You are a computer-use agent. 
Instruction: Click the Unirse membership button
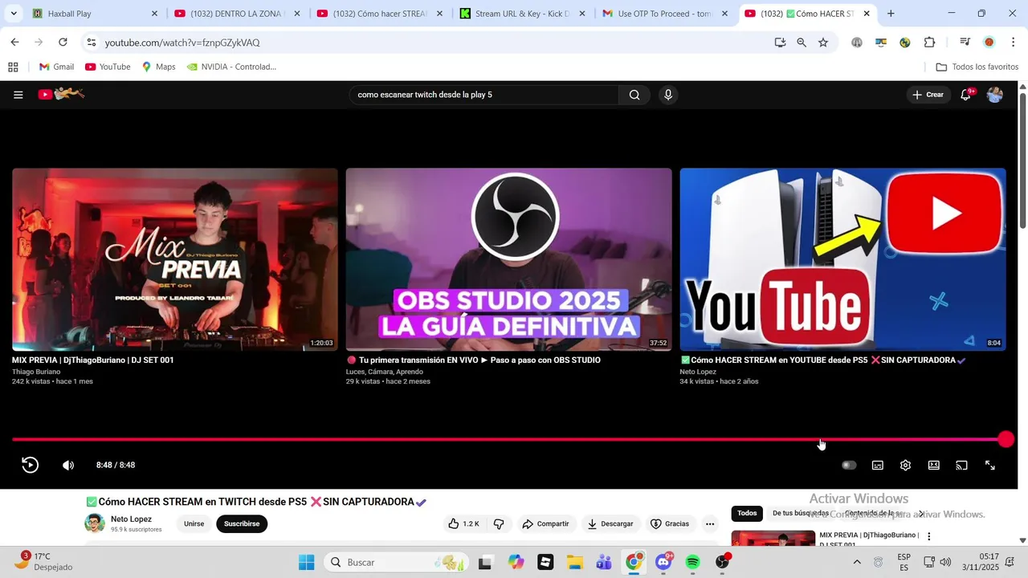(x=194, y=523)
